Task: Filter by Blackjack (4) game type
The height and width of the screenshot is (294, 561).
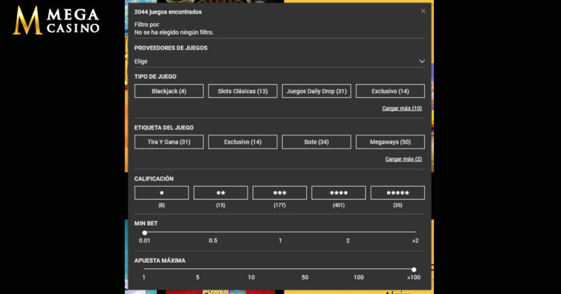Action: point(169,91)
